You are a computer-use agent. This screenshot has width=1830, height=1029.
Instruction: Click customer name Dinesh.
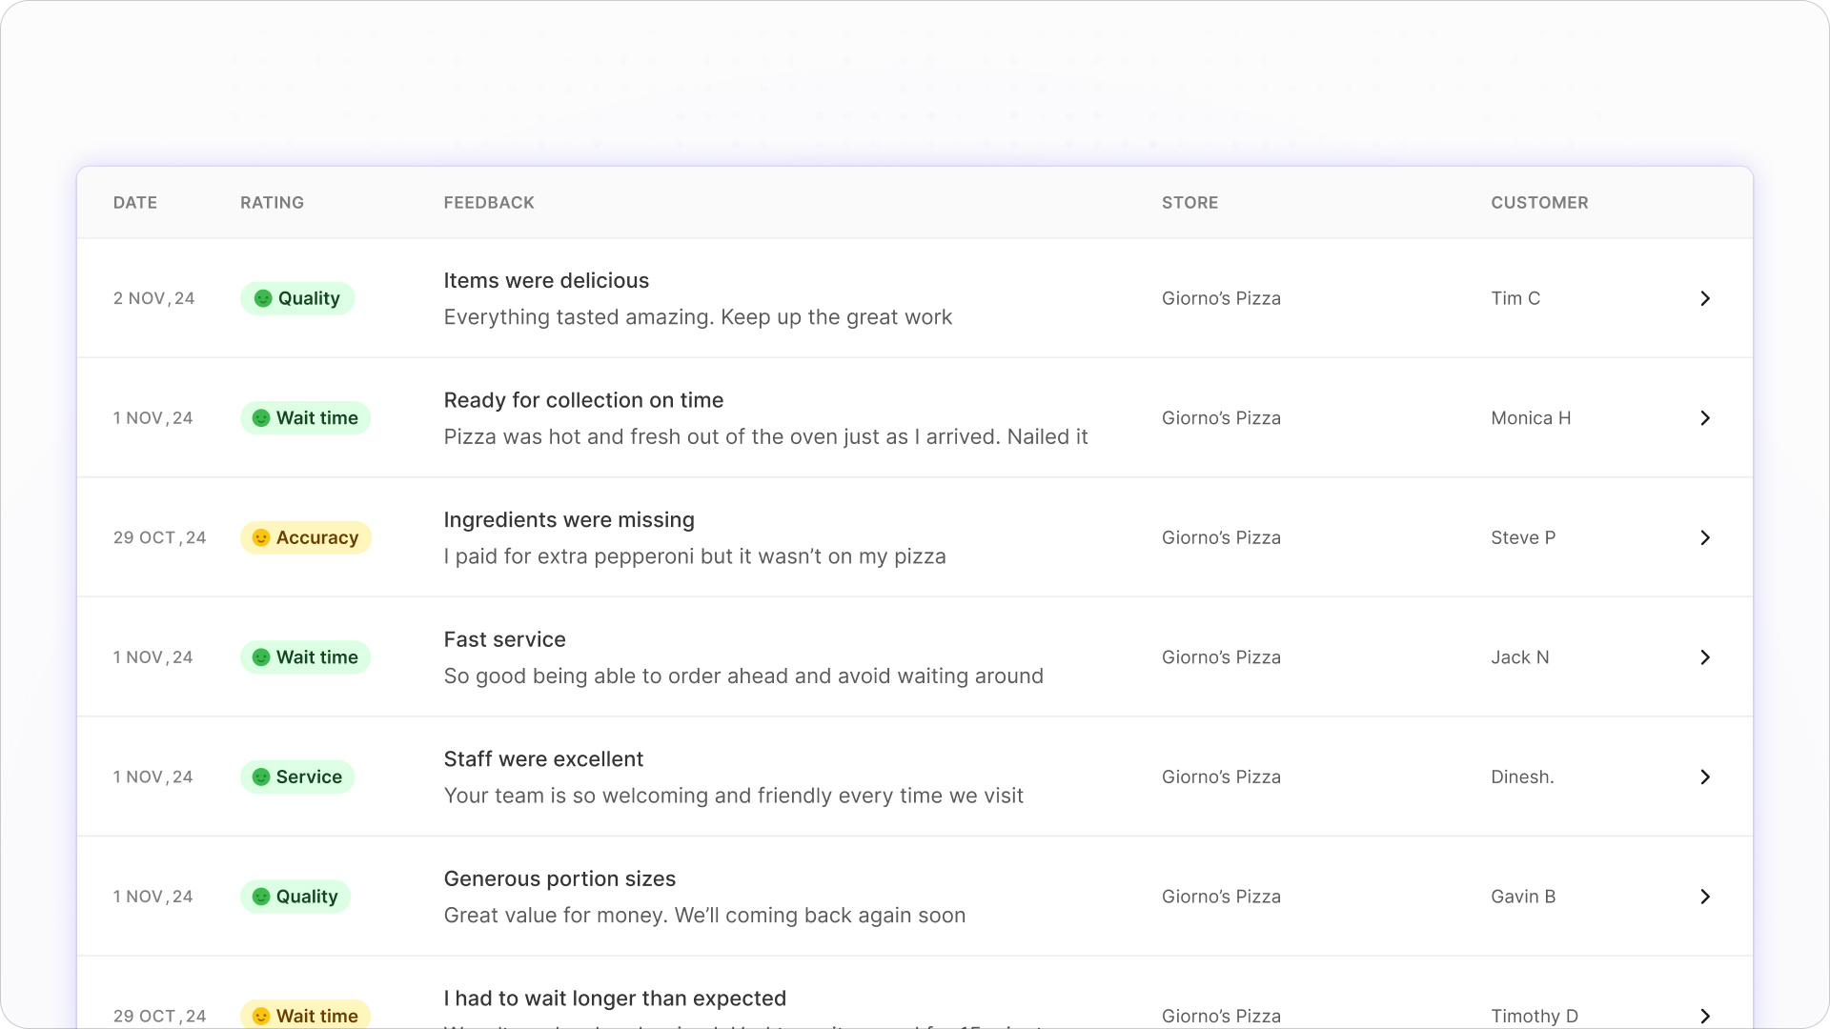click(1522, 777)
